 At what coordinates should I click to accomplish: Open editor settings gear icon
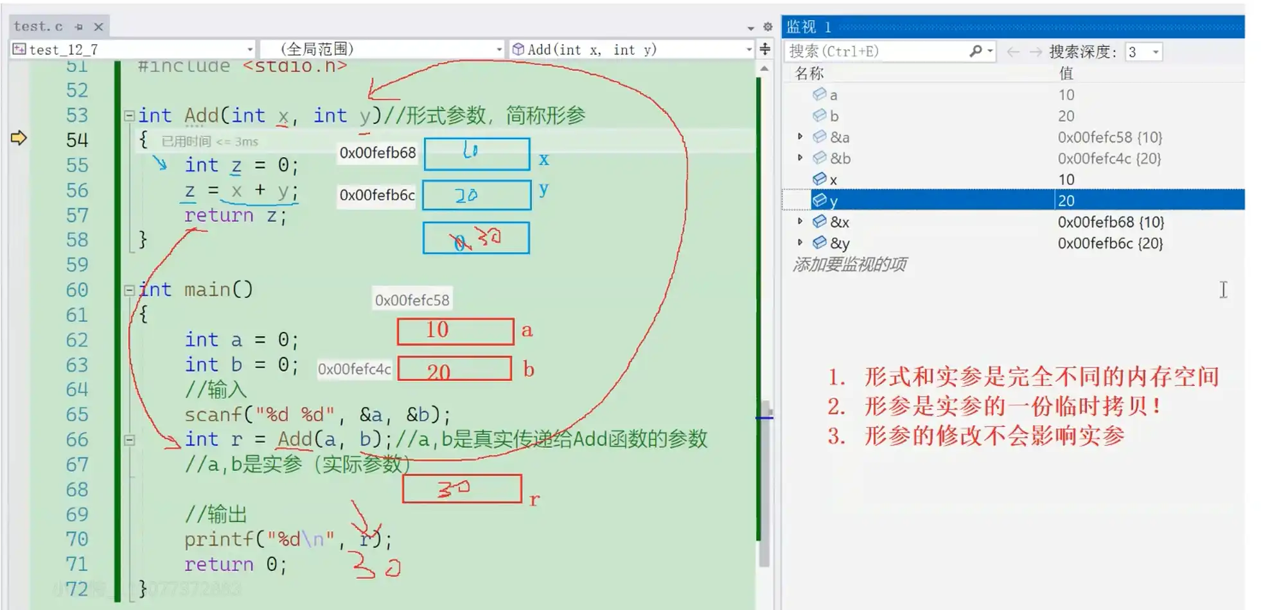pos(767,27)
